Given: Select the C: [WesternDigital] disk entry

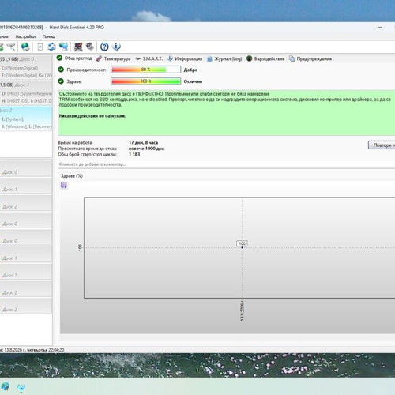Looking at the screenshot, I should (21, 68).
